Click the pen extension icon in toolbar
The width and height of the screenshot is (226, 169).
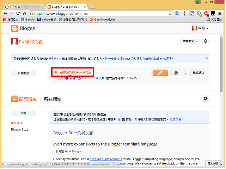185,13
